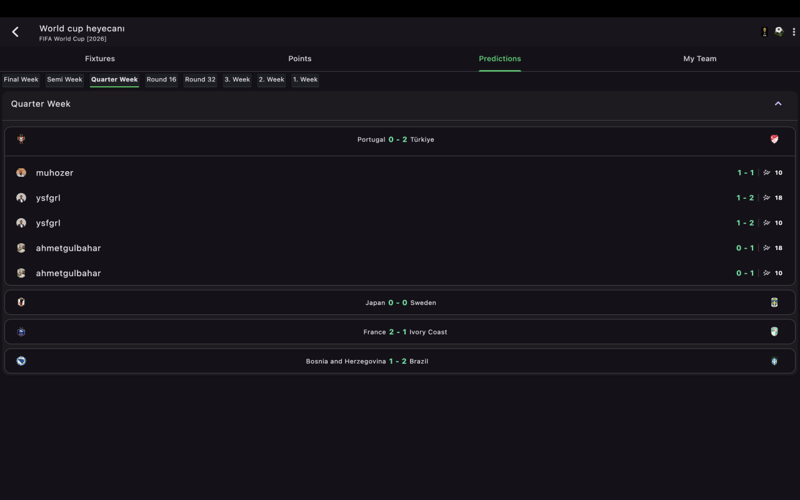Expand France 2 - 1 Ivory Coast match

pos(400,332)
